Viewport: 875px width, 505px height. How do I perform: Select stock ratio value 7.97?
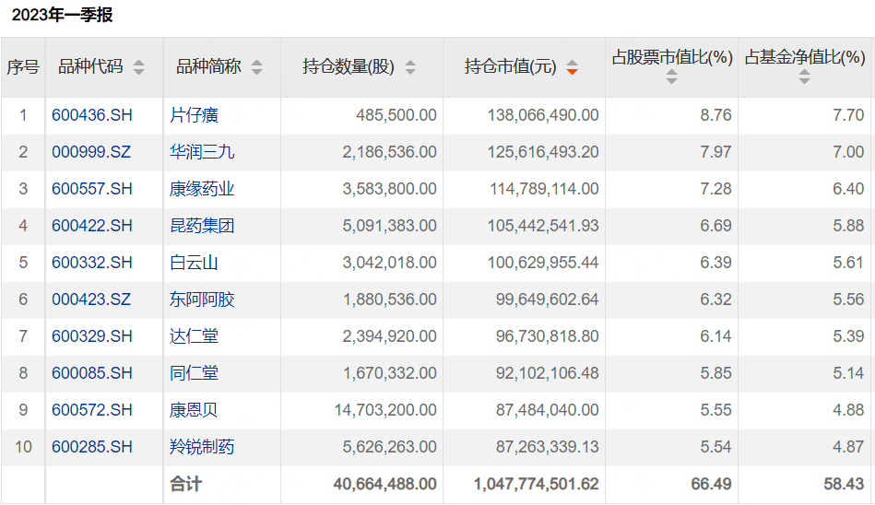[x=716, y=152]
